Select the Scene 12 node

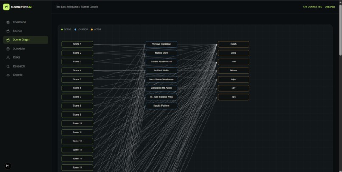tap(77, 141)
